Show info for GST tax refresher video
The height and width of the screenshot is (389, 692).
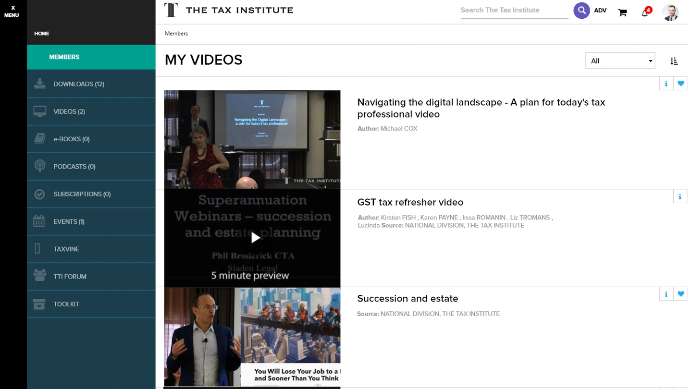680,196
